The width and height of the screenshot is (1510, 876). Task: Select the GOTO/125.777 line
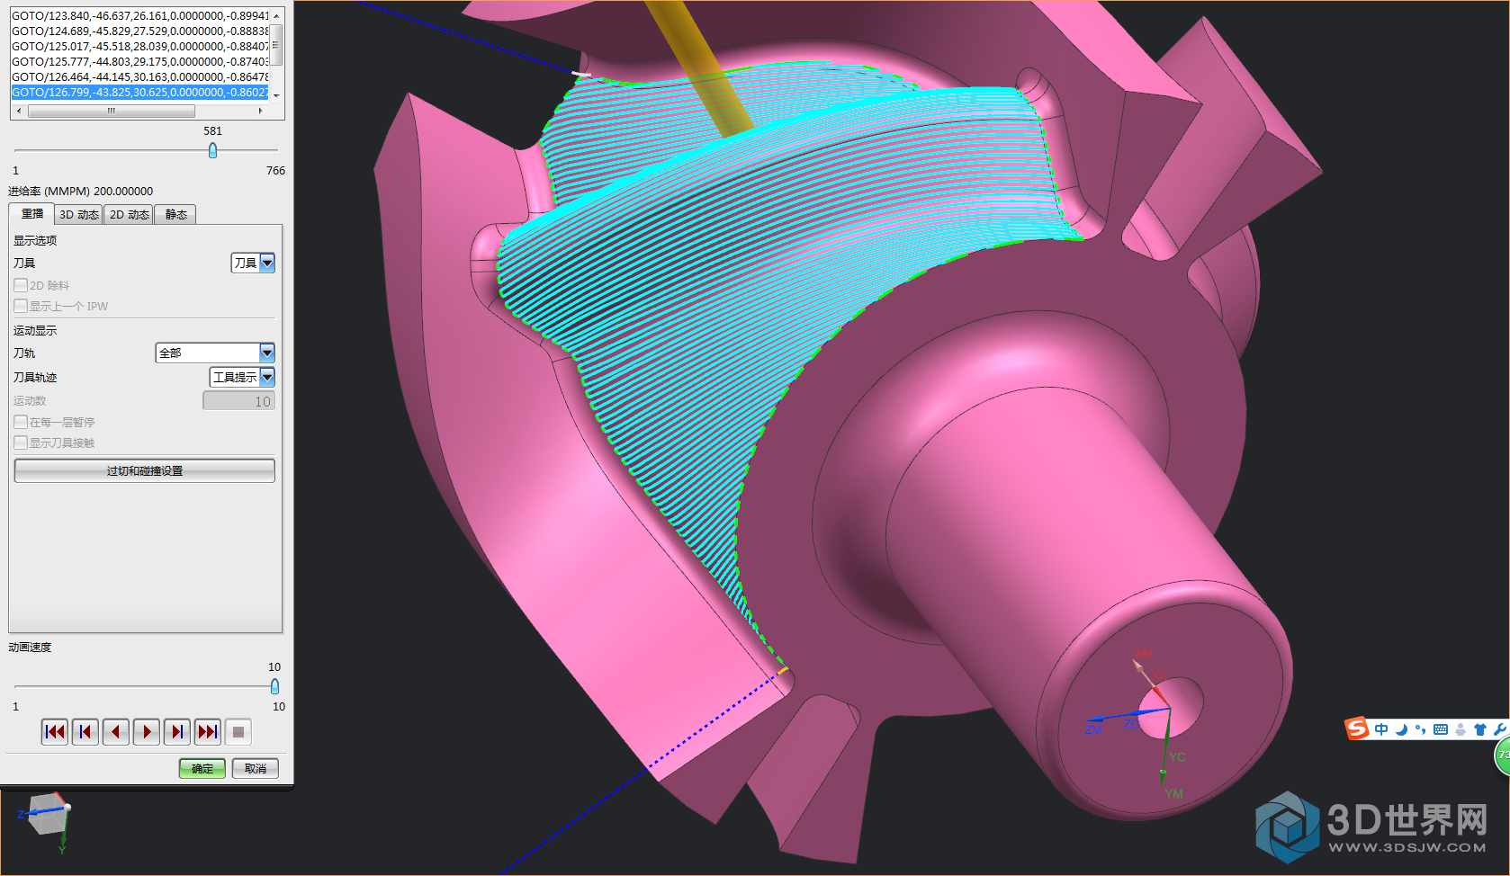140,62
